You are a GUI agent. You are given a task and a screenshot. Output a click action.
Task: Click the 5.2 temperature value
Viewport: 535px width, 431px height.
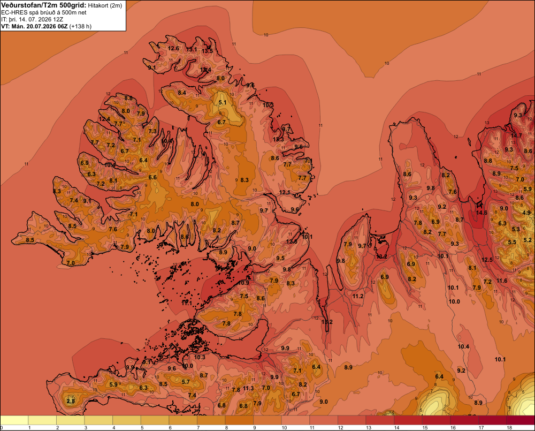click(528, 240)
